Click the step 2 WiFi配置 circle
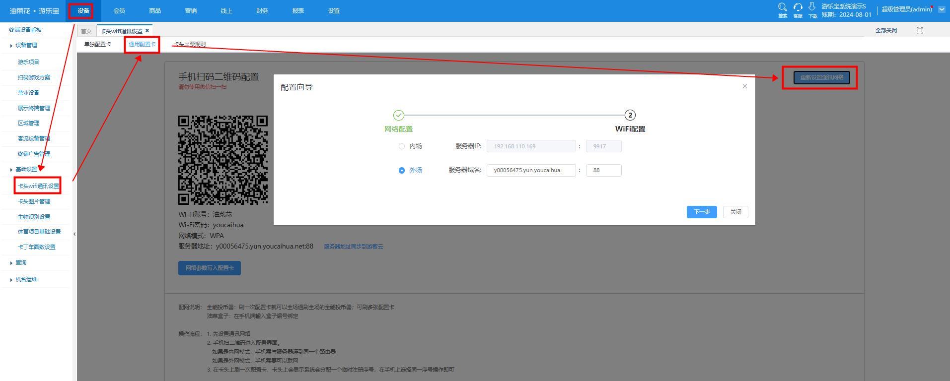This screenshot has height=381, width=950. tap(630, 115)
